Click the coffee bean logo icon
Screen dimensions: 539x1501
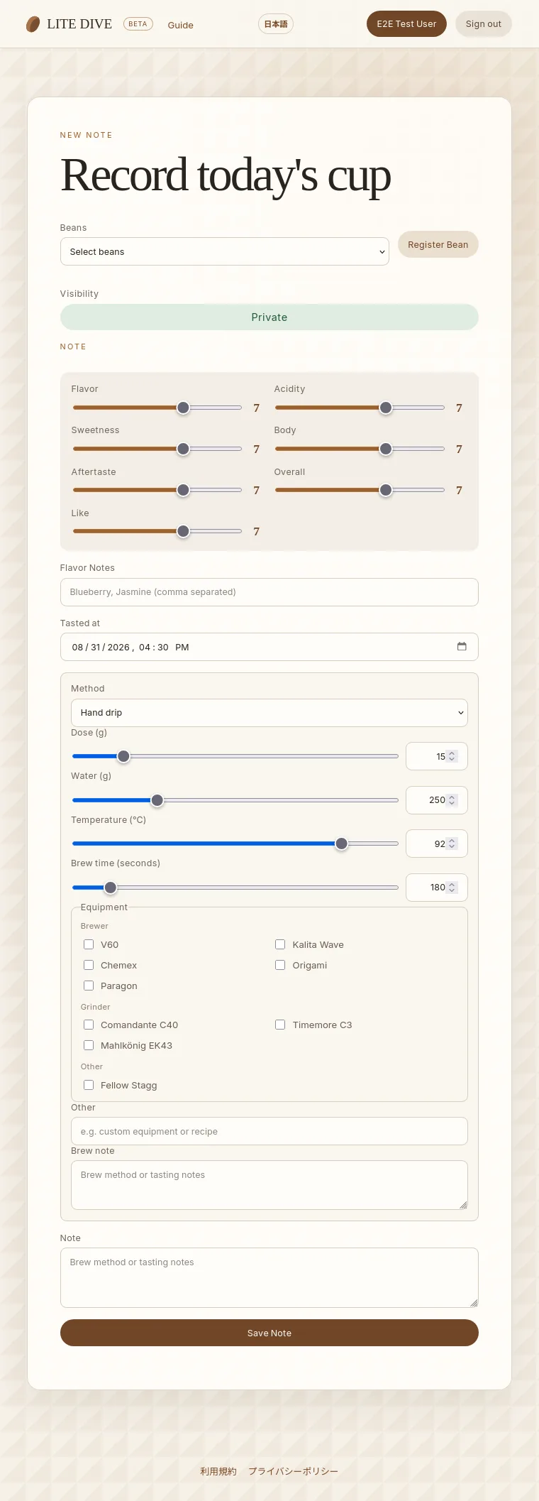33,25
